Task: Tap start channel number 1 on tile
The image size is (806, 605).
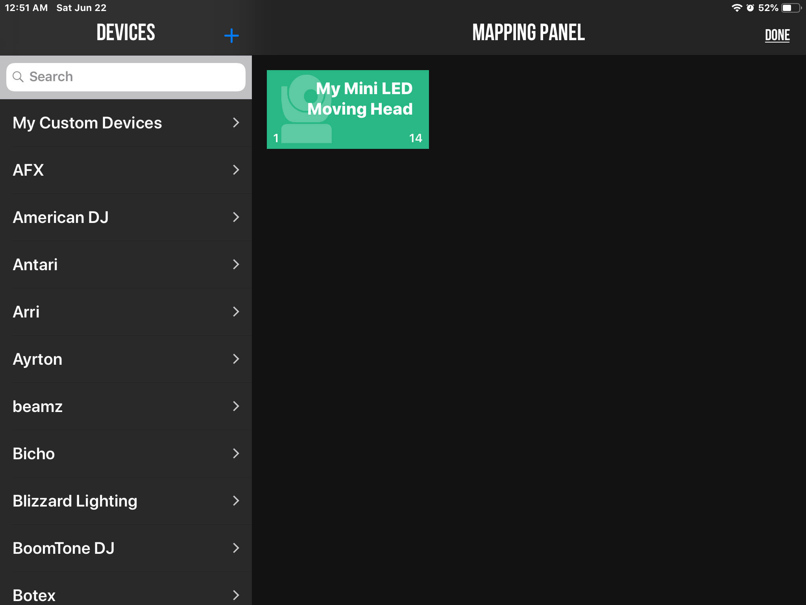Action: click(276, 138)
